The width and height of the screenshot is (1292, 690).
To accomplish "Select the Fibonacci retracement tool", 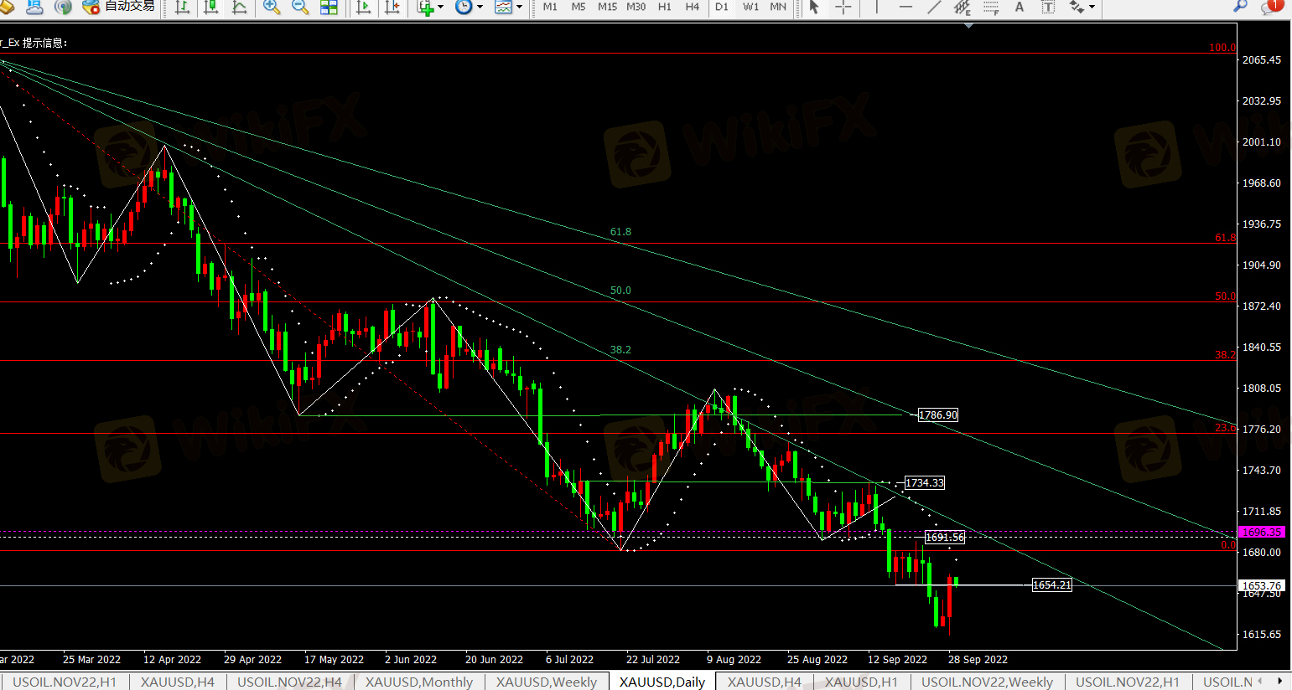I will 991,7.
